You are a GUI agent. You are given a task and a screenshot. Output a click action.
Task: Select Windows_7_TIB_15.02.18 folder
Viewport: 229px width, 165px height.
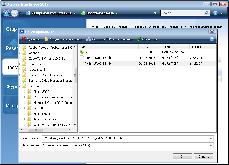tap(49, 125)
